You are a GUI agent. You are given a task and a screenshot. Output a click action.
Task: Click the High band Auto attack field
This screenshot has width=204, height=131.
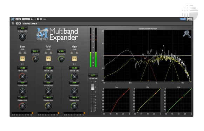[x=74, y=83]
